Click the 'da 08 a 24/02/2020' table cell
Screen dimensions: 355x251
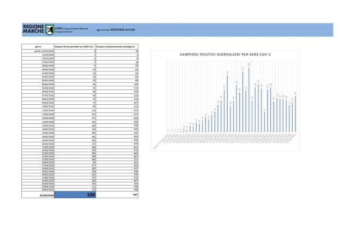pyautogui.click(x=38, y=51)
